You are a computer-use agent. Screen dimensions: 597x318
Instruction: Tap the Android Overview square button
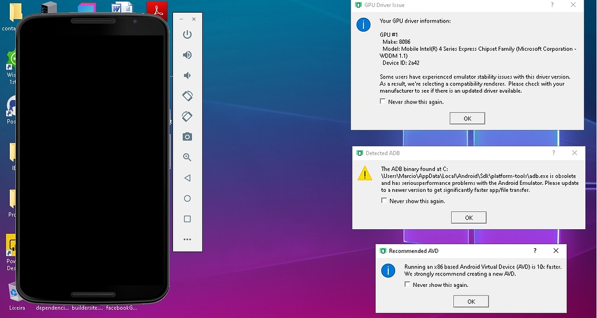click(x=187, y=219)
